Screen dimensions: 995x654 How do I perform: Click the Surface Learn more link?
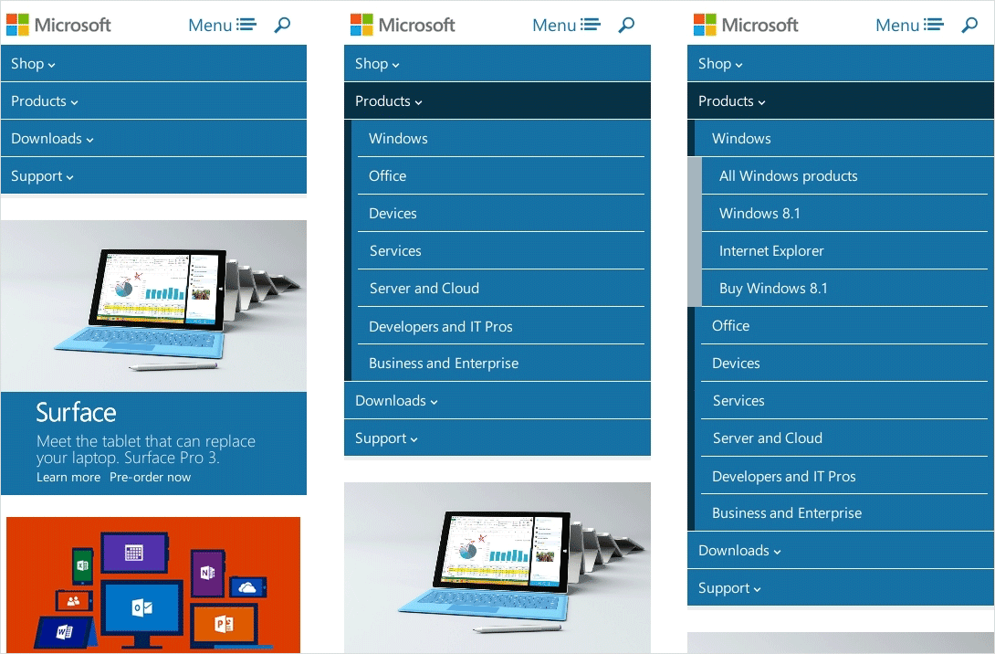pos(68,478)
